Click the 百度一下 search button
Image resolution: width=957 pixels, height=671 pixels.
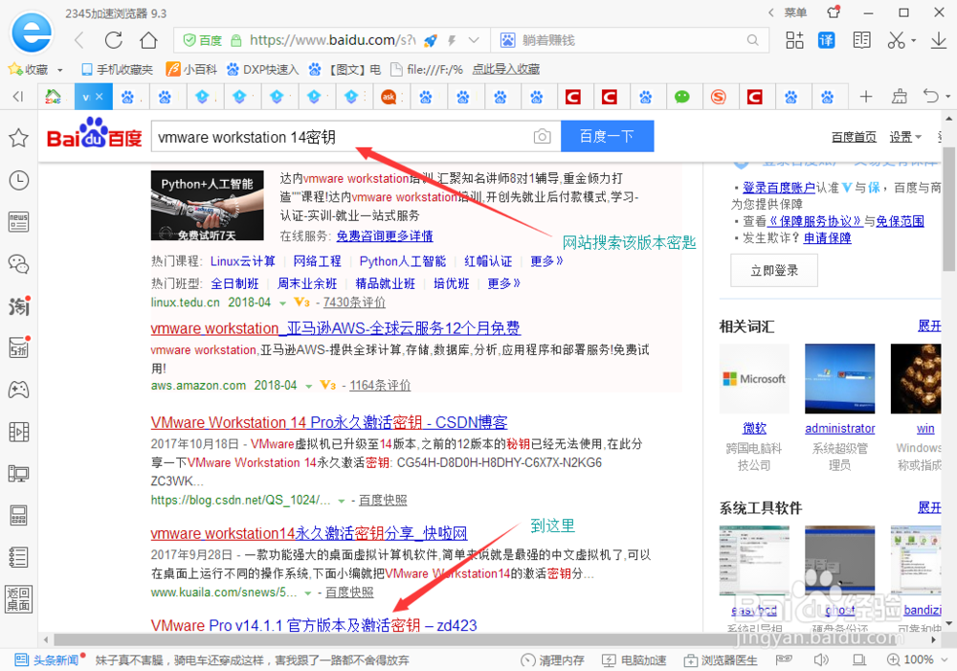point(607,136)
